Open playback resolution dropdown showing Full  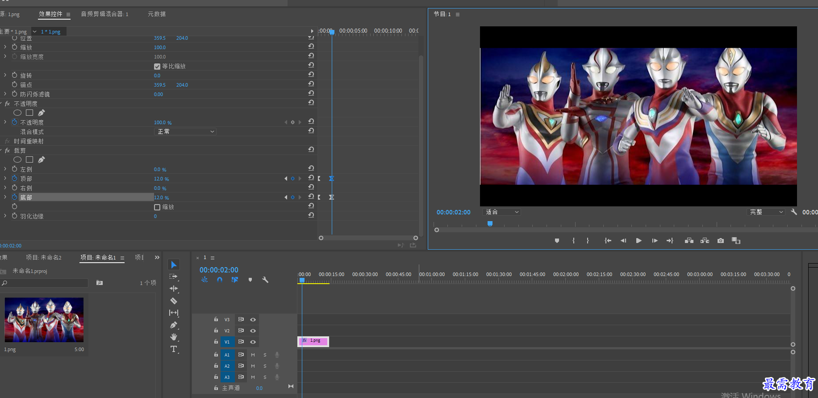766,212
